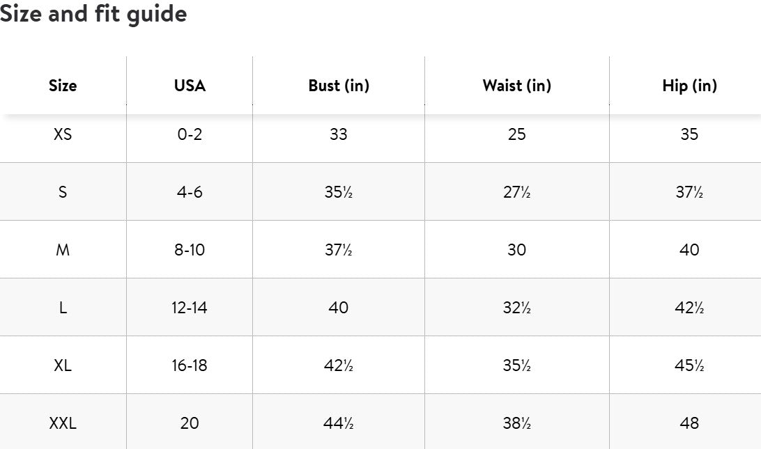Click the USA column header
Image resolution: width=761 pixels, height=449 pixels.
(190, 86)
